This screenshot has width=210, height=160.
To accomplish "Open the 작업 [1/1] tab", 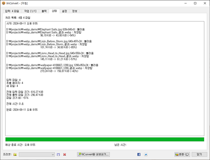I will pyautogui.click(x=30, y=11).
